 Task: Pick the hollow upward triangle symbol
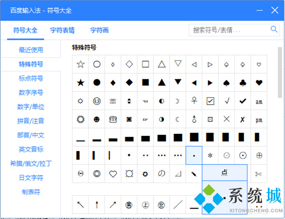pyautogui.click(x=161, y=64)
